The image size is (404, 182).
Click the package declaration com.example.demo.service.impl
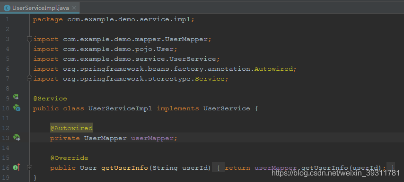tap(129, 19)
